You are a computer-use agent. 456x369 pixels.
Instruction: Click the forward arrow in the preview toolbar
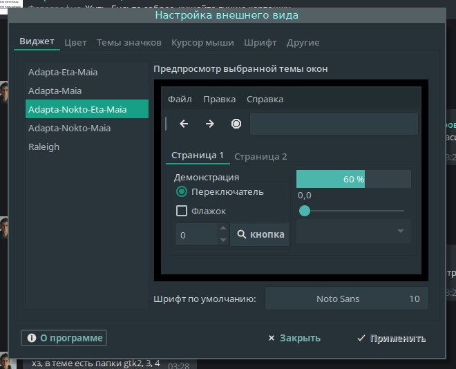(x=209, y=124)
